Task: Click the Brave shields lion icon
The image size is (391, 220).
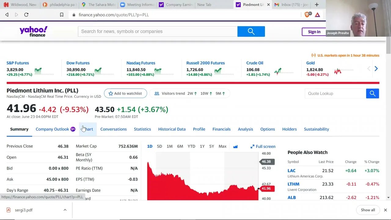Action: tap(307, 14)
